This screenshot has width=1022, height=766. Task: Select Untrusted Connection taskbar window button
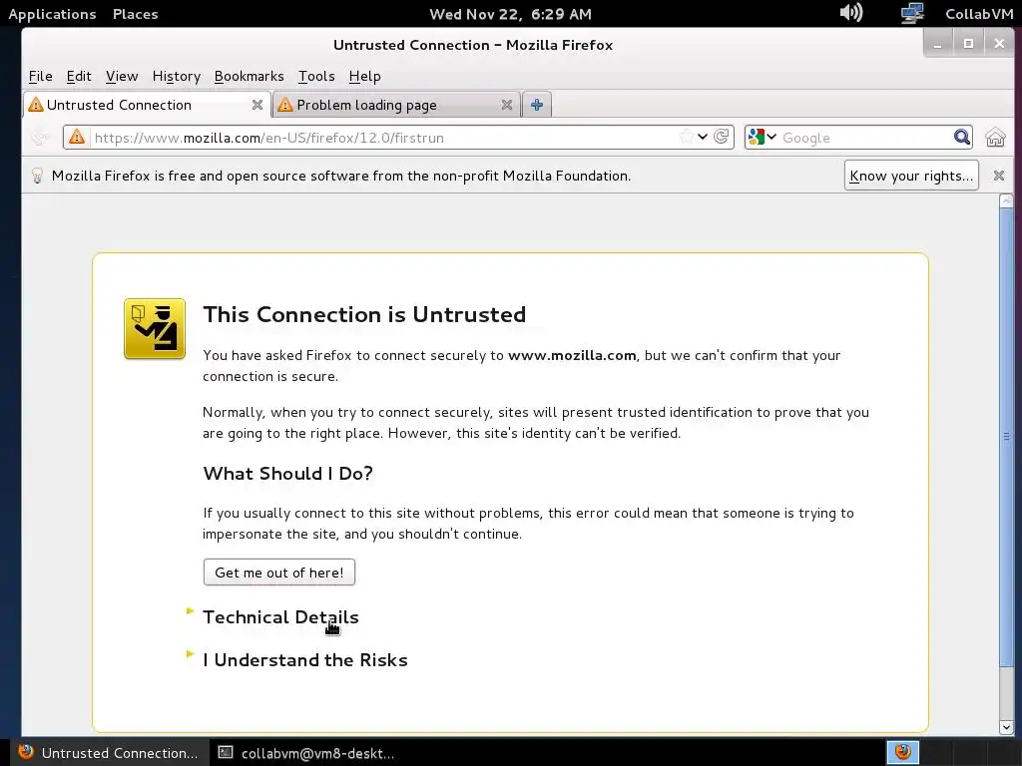(108, 753)
